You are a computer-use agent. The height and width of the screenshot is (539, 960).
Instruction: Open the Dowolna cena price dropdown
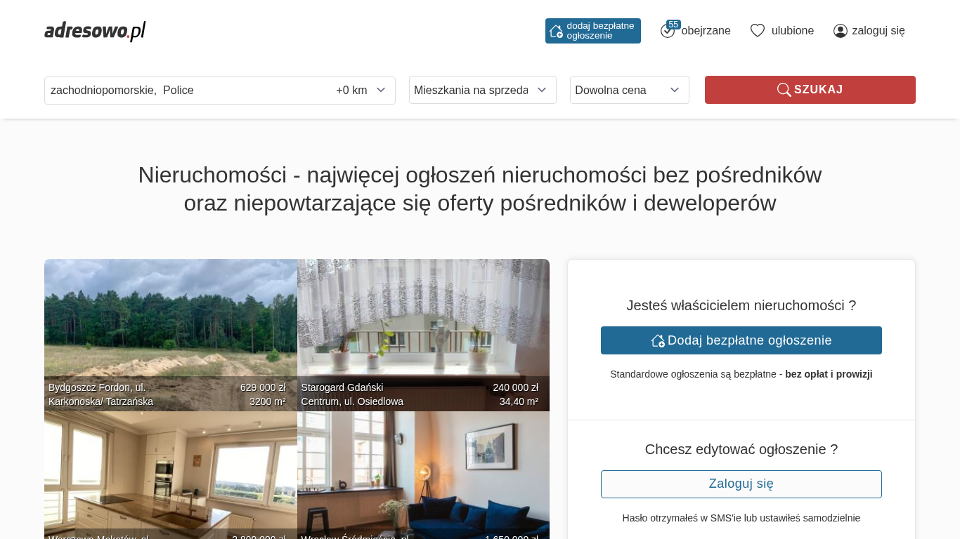tap(630, 90)
